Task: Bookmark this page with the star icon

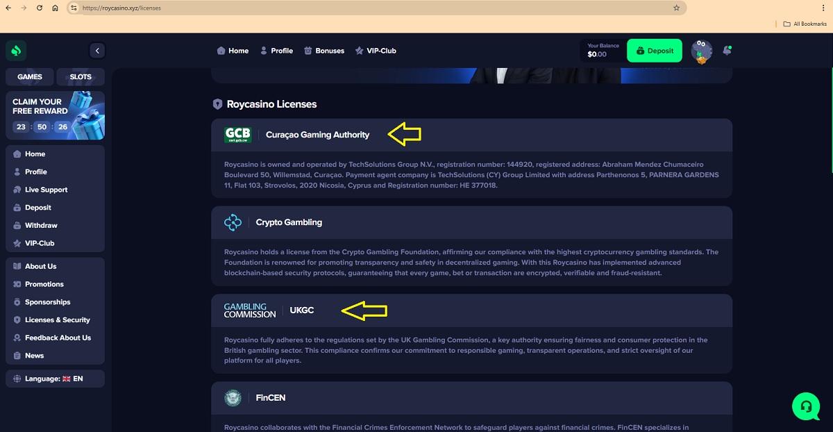Action: pyautogui.click(x=676, y=8)
